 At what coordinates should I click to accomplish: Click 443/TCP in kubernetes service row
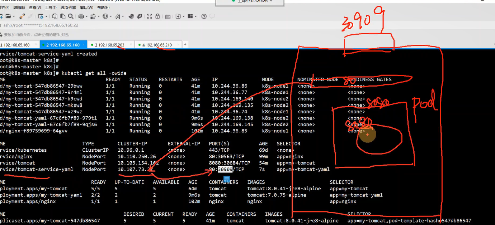tap(219, 150)
